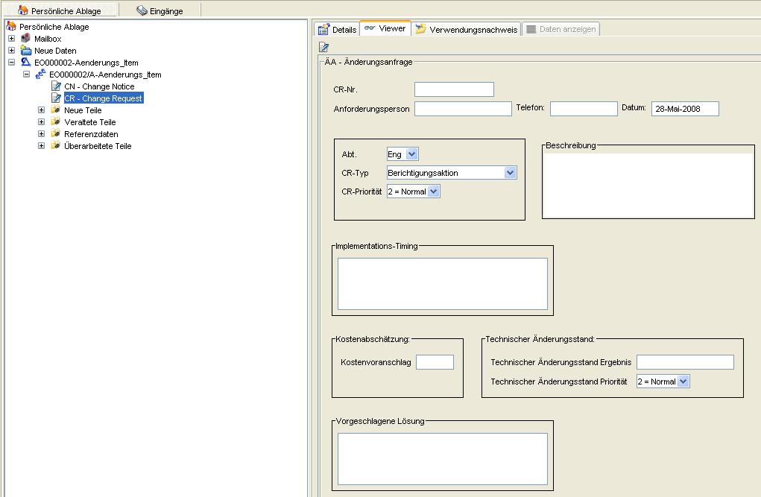Click the Persönliche Ablage tab home icon
Image resolution: width=761 pixels, height=497 pixels.
[23, 10]
